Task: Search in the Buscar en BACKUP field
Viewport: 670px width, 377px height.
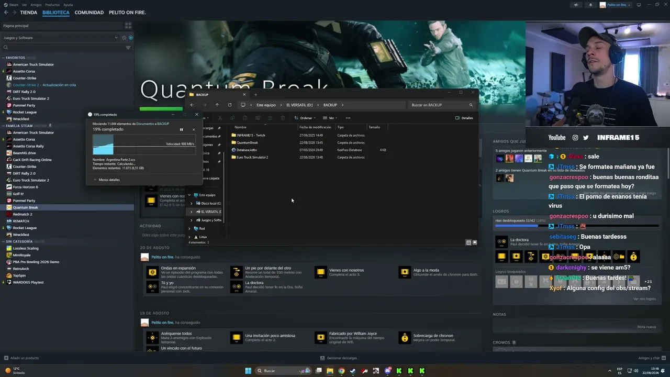Action: (x=442, y=105)
